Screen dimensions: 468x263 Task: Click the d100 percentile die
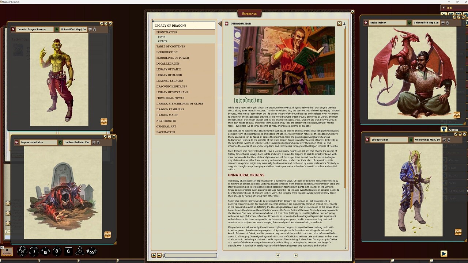click(x=91, y=251)
